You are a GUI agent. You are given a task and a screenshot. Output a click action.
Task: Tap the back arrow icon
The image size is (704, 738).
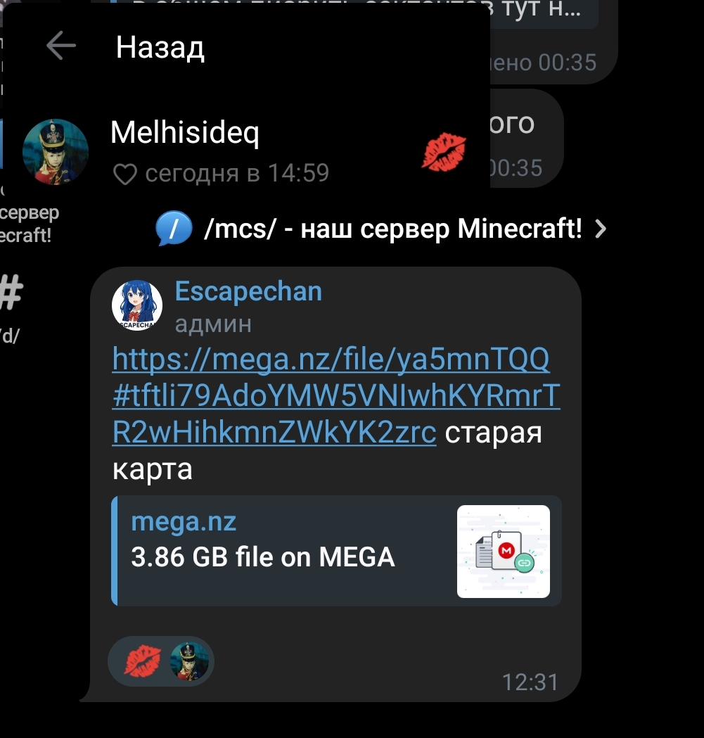(61, 46)
